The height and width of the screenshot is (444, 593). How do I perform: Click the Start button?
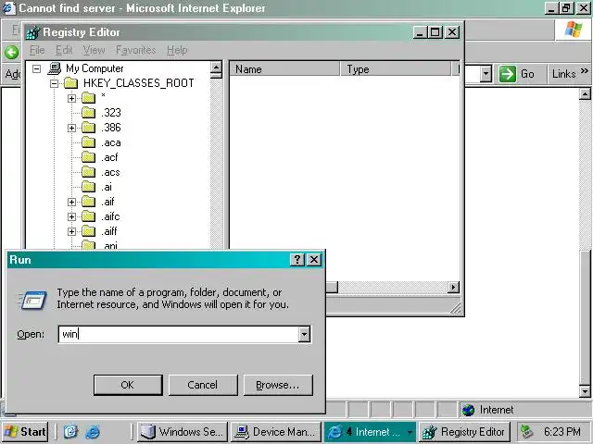(x=25, y=432)
